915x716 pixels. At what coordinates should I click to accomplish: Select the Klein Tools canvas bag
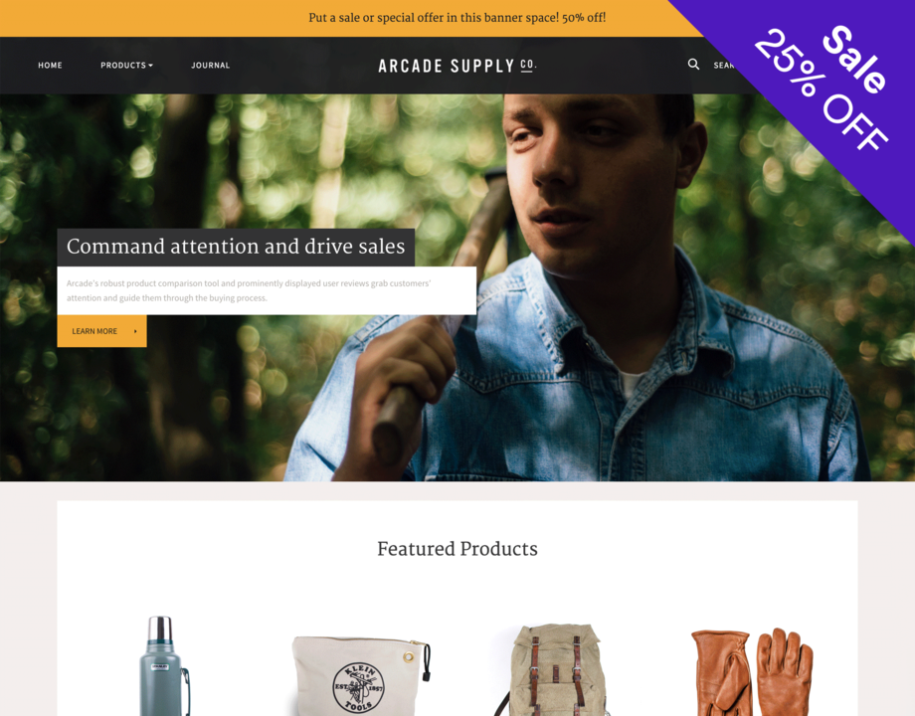pos(361,676)
